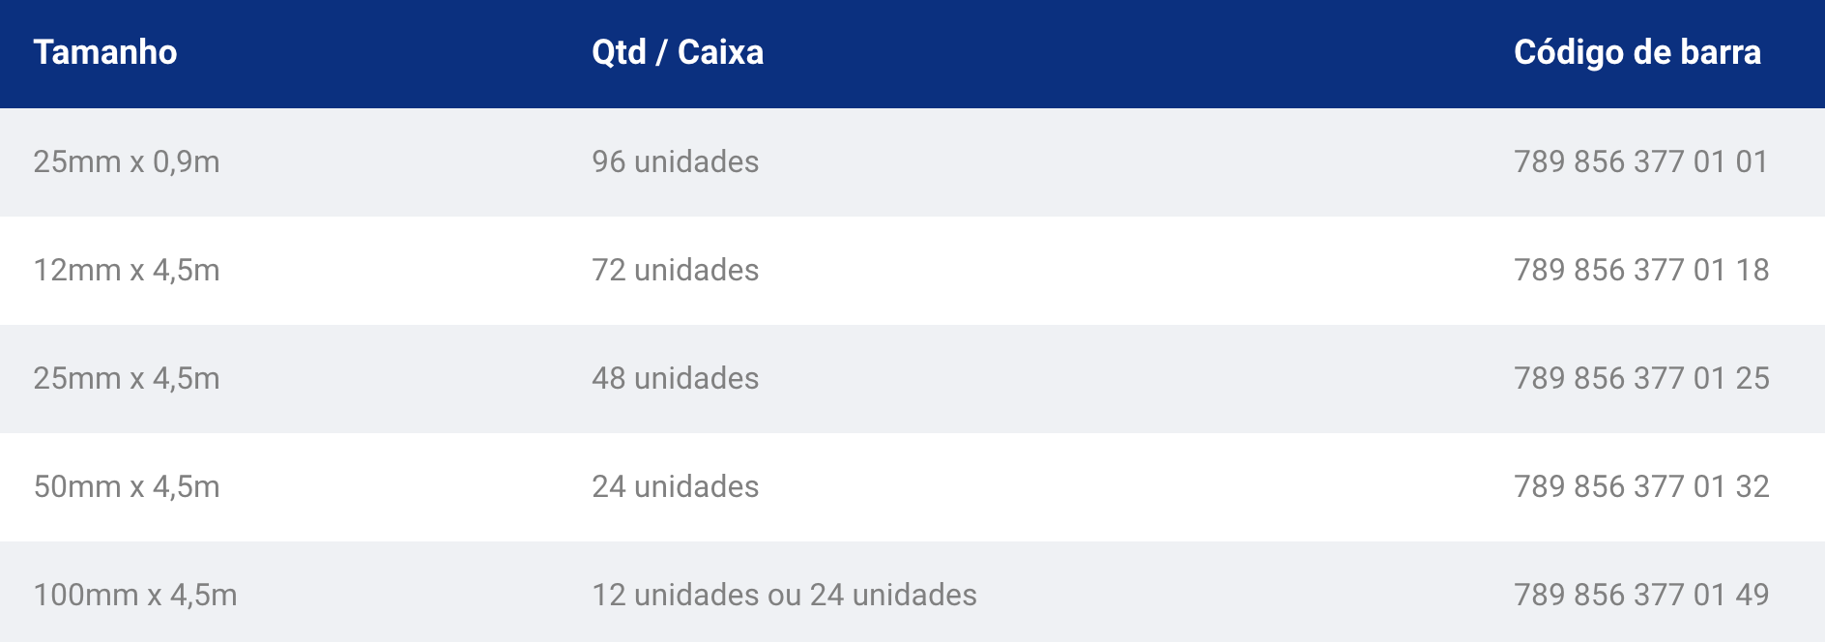The image size is (1825, 642).
Task: Select barcode 789 856 377 01 01
Action: [x=1641, y=161]
